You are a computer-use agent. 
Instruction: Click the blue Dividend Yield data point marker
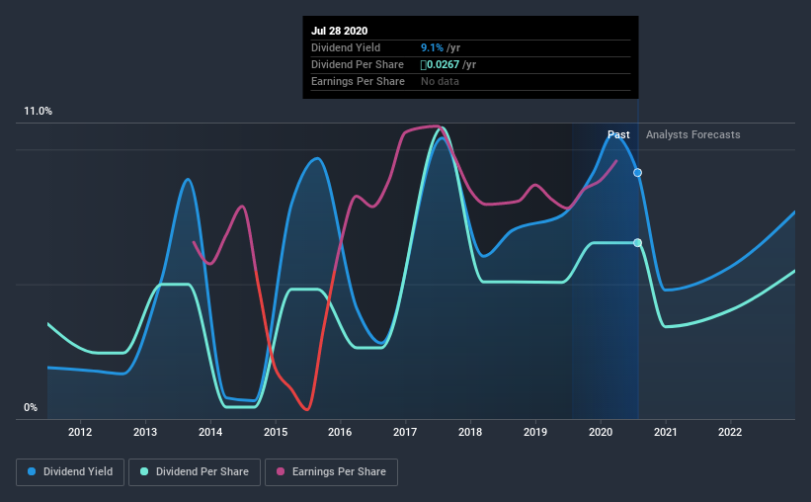[638, 173]
